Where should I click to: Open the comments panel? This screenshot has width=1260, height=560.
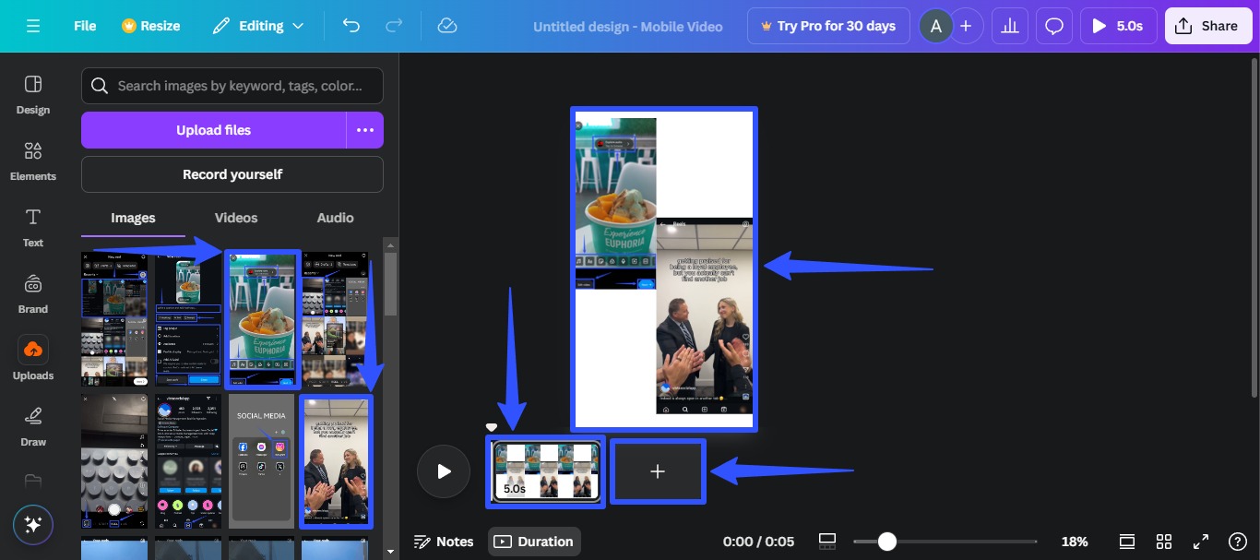(1054, 26)
